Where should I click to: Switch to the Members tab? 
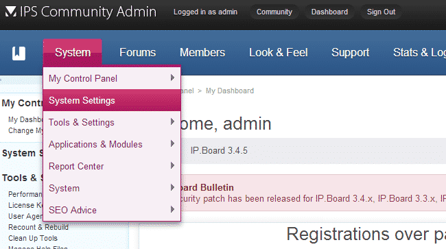202,52
